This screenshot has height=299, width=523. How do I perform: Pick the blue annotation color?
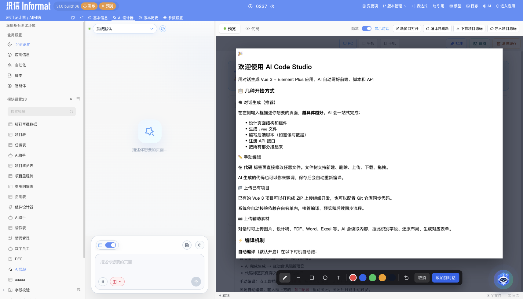pyautogui.click(x=363, y=278)
